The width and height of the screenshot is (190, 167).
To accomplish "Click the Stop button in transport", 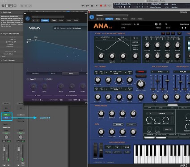I will (x=92, y=6).
